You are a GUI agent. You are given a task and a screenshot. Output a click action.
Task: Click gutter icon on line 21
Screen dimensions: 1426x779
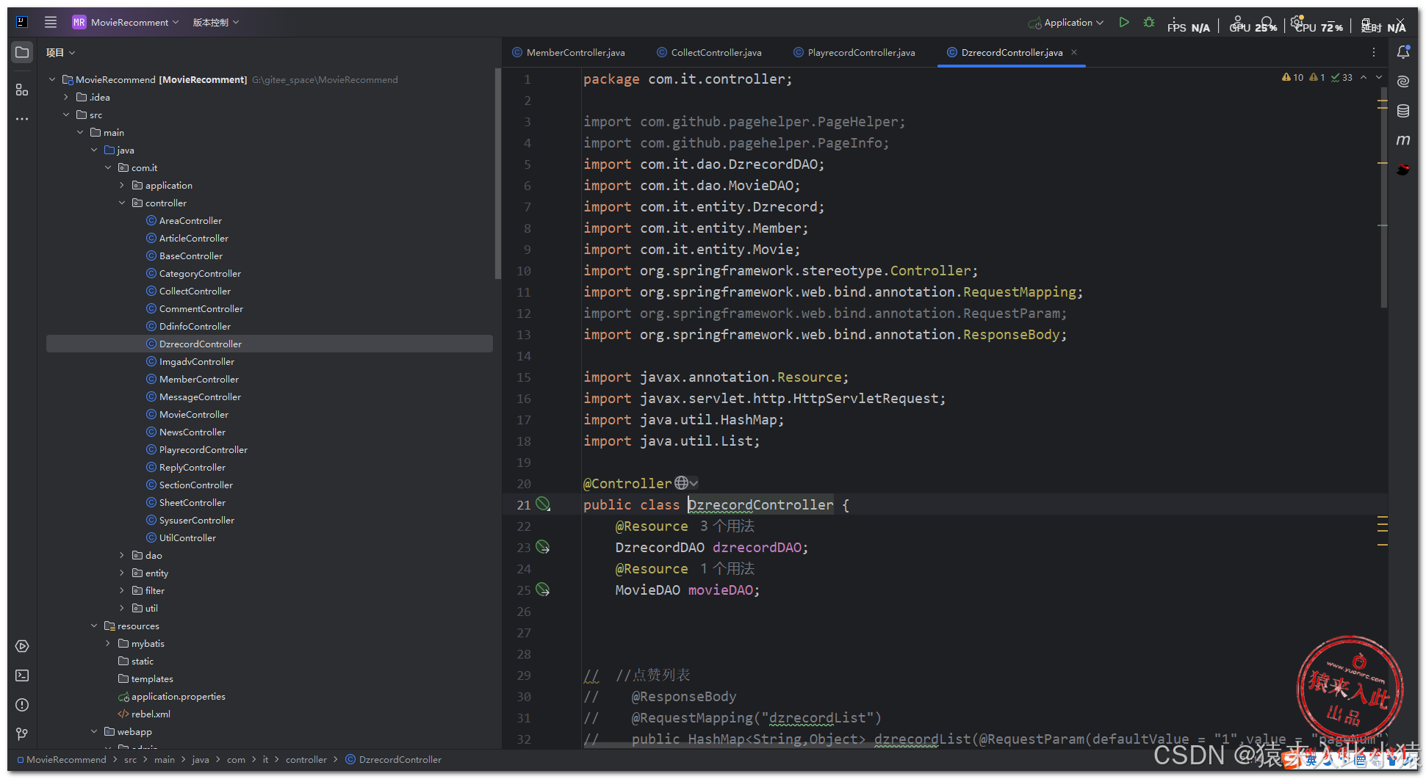pyautogui.click(x=543, y=504)
